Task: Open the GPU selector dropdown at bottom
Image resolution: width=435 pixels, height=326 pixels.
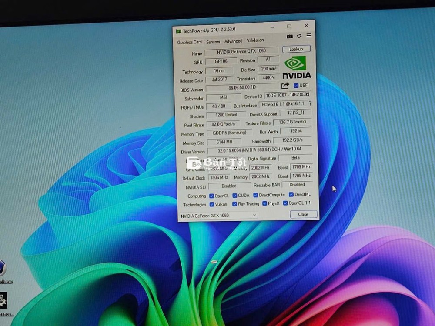Action: pyautogui.click(x=219, y=216)
